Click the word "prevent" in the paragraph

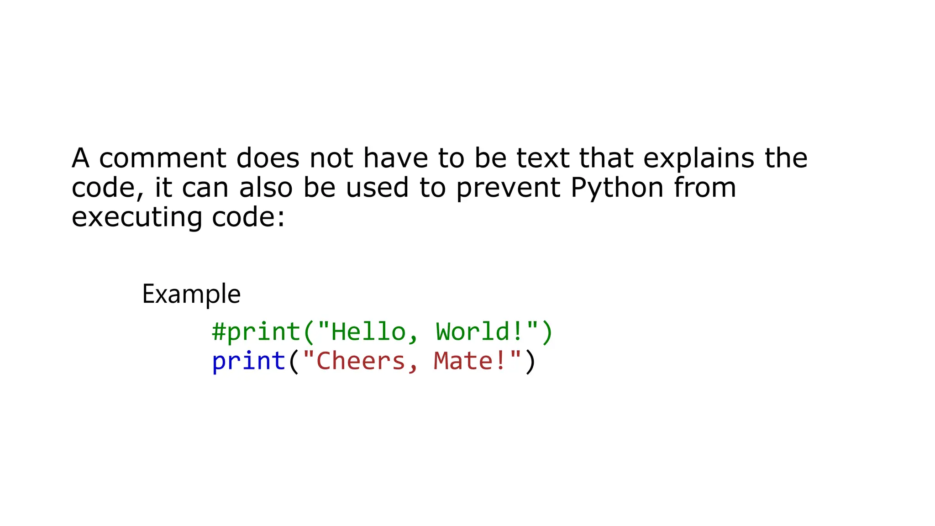(x=508, y=188)
